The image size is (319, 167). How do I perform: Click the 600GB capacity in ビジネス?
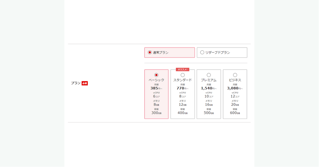(235, 113)
